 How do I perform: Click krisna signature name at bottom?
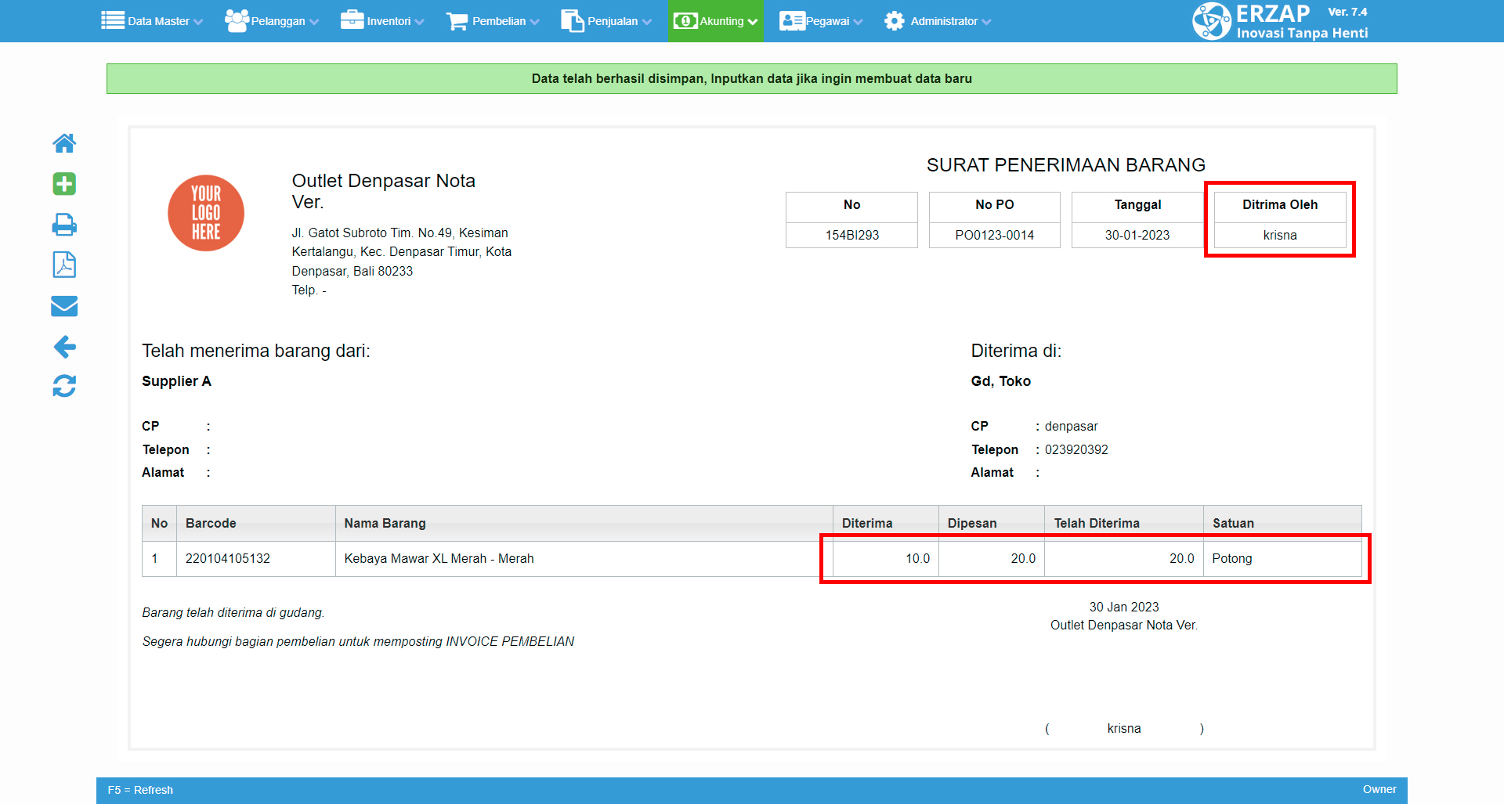1124,728
